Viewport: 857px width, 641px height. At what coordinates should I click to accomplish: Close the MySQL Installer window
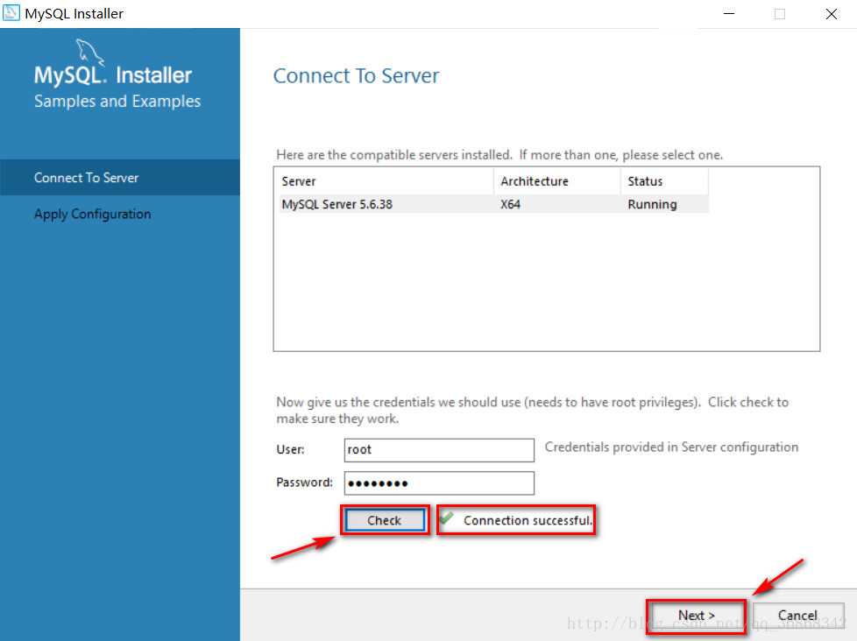832,14
